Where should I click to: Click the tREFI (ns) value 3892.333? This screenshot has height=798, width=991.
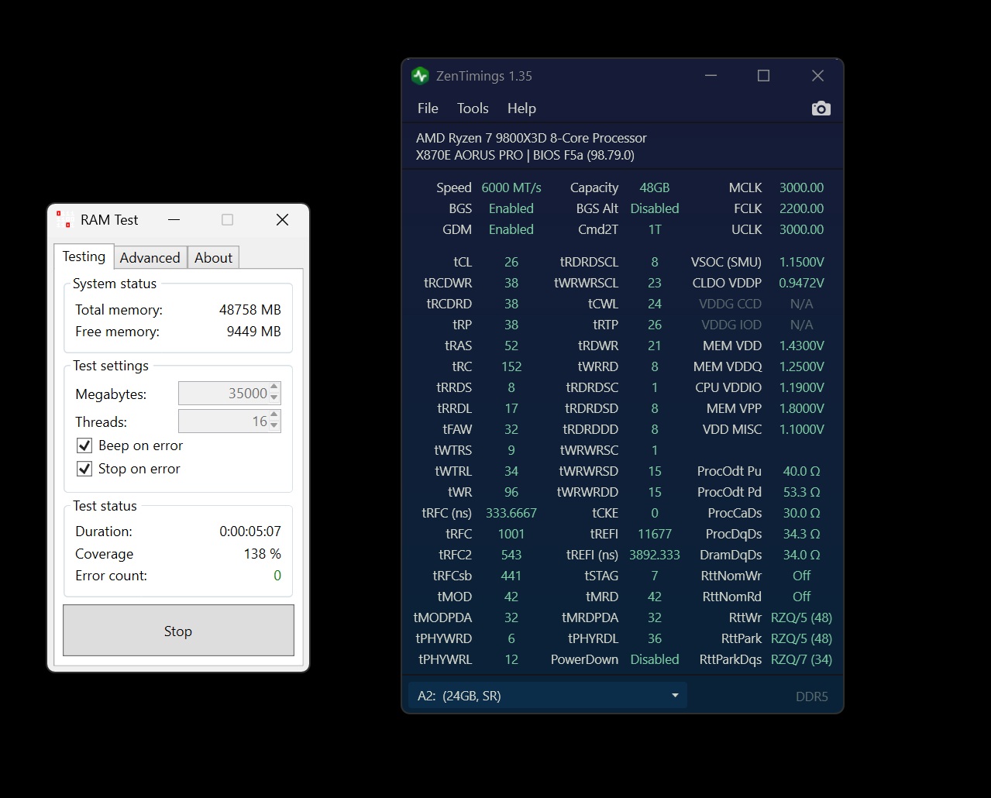click(x=655, y=555)
